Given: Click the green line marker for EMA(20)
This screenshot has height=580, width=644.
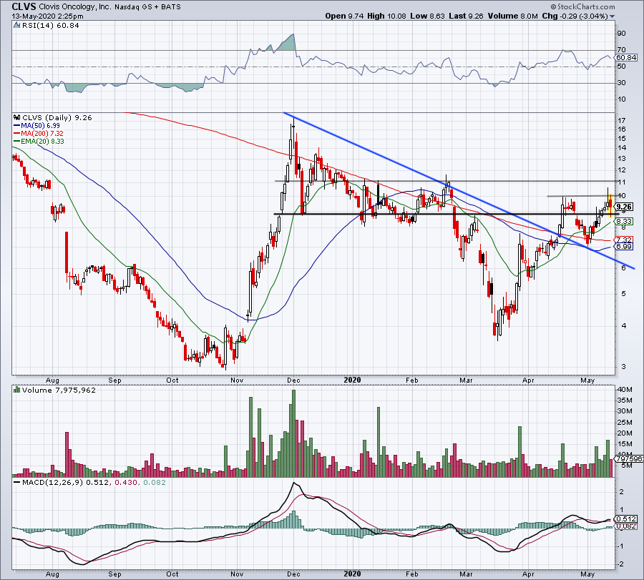Looking at the screenshot, I should 17,141.
